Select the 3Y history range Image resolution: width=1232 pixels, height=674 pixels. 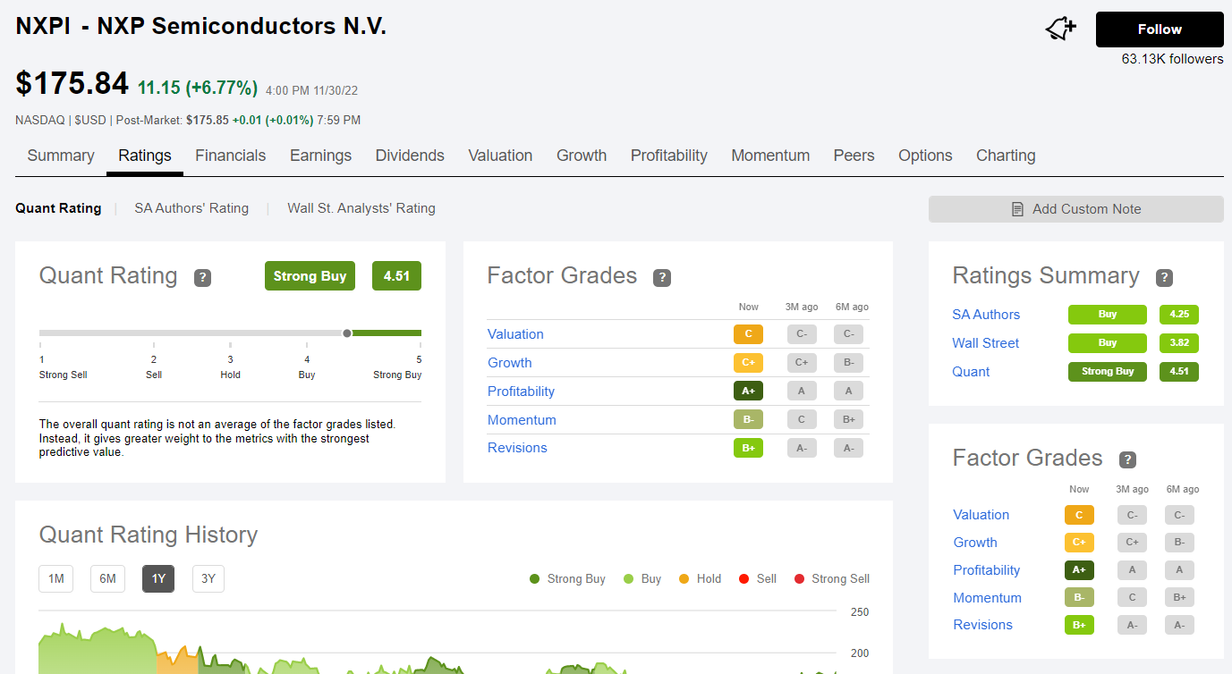(208, 579)
